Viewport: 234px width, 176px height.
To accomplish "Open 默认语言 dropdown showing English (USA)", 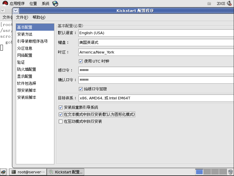I will [156, 33].
